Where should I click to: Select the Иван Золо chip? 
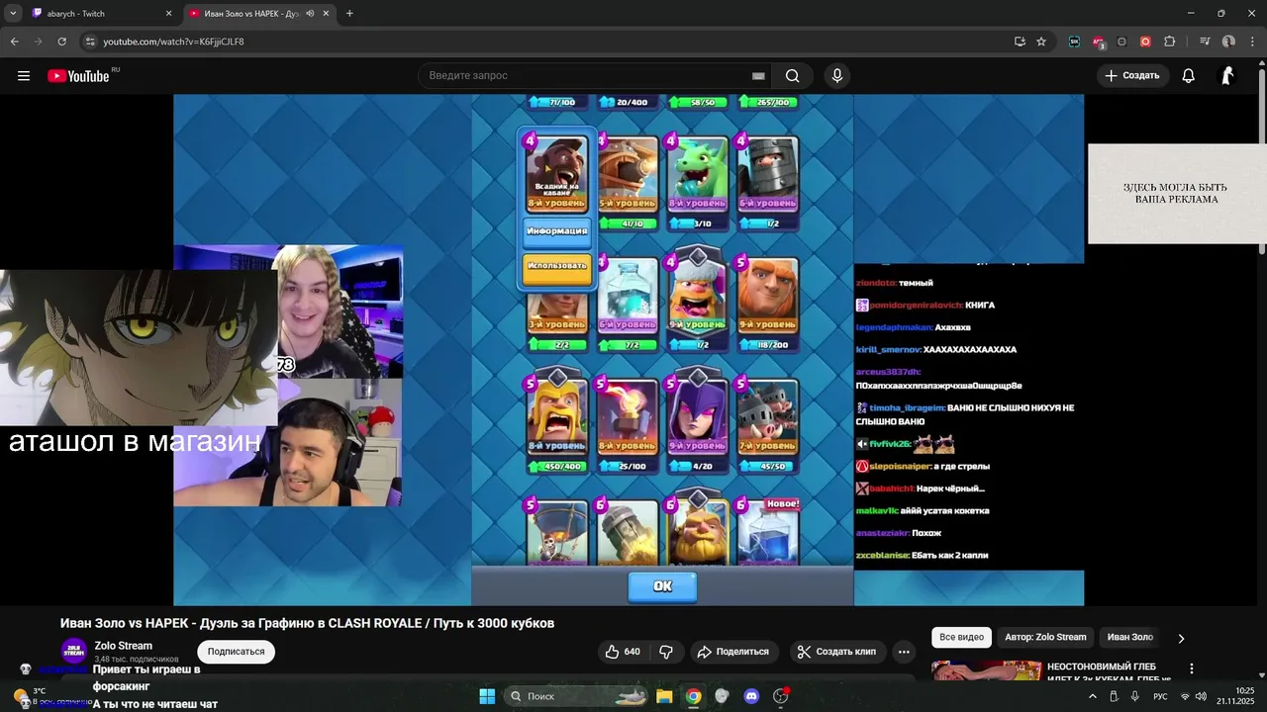click(1130, 637)
